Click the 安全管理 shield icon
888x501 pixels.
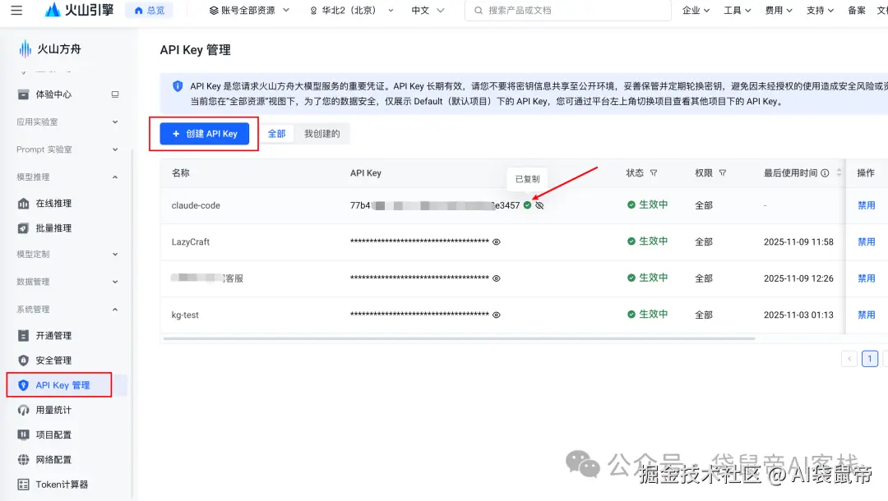(x=23, y=361)
